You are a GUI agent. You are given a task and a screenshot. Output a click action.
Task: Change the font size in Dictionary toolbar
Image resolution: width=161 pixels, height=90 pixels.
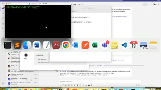pyautogui.click(x=85, y=8)
